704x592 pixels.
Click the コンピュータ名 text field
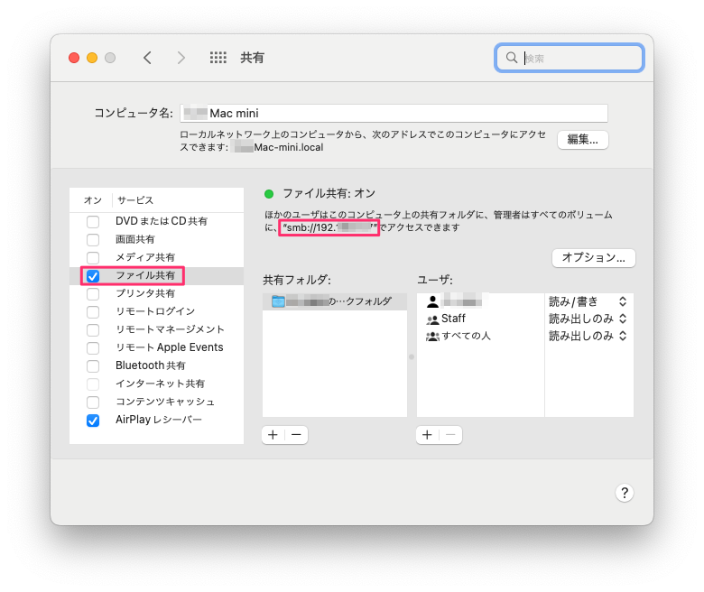point(394,113)
